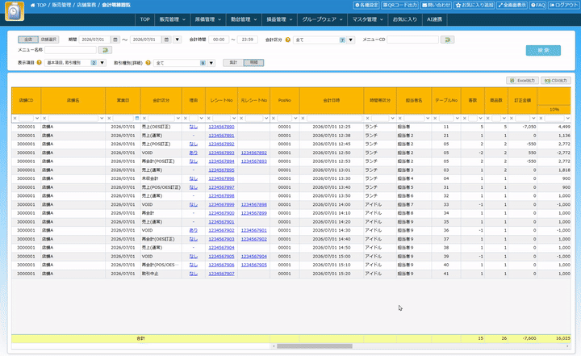Clear the 店舗CD column filter with X

point(15,119)
